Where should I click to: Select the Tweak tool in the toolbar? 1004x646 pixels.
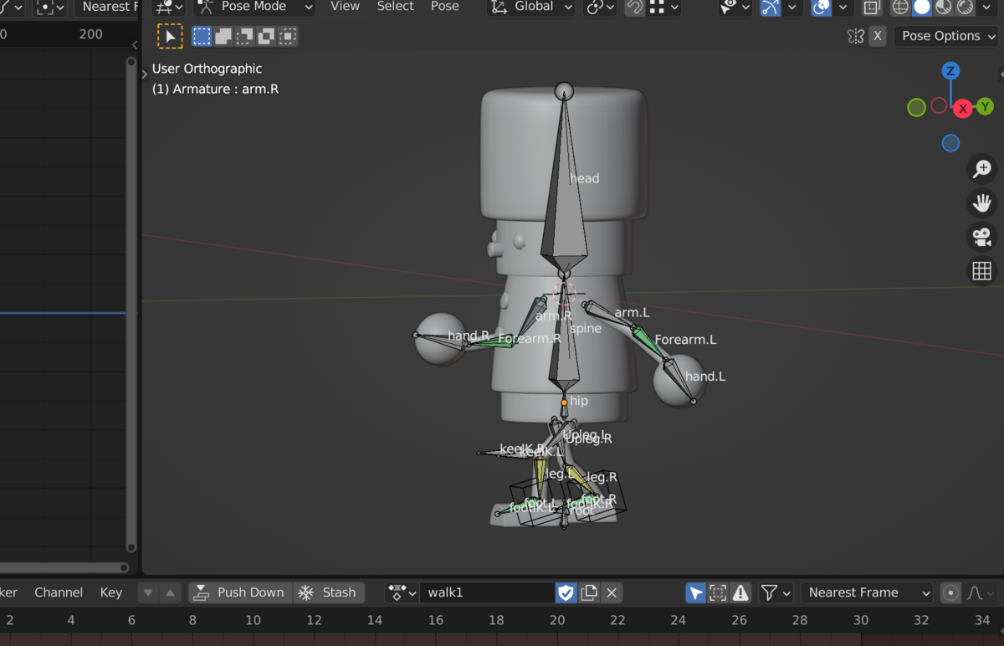[171, 36]
